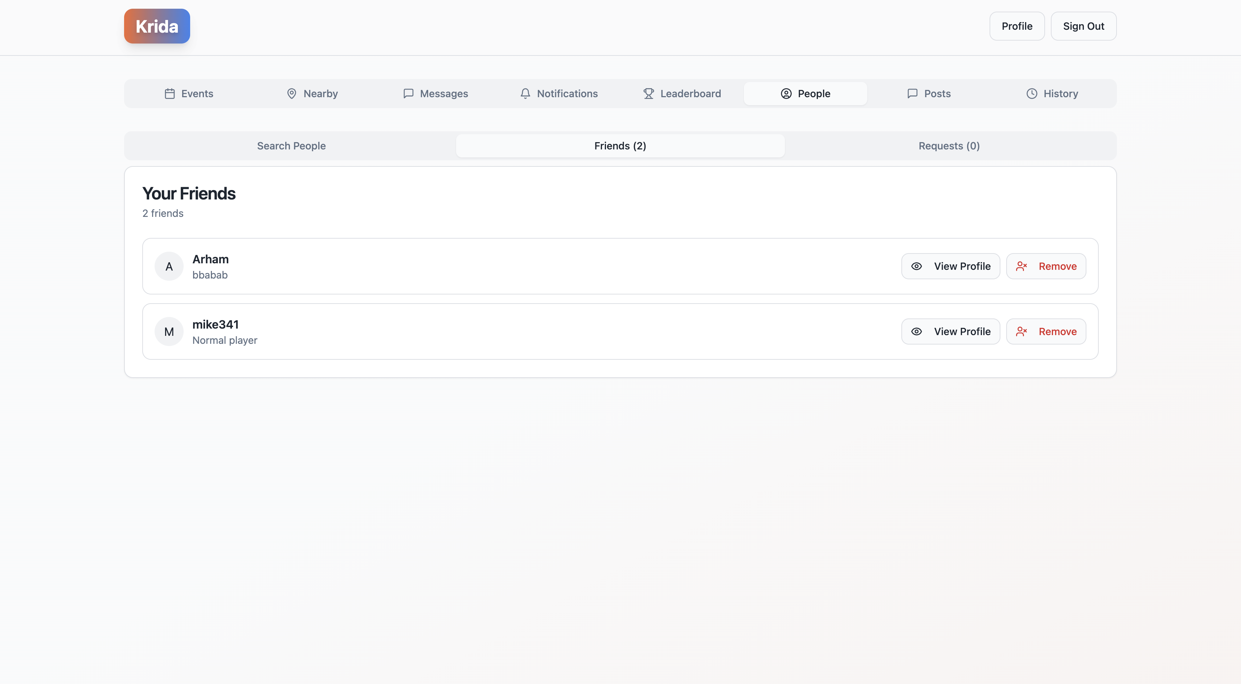
Task: Click the remove-user icon for mike341
Action: click(x=1021, y=331)
